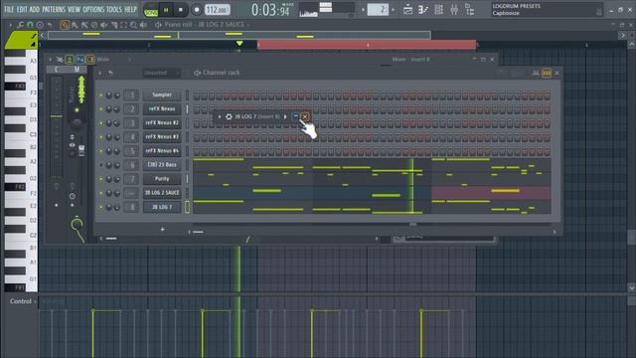Click the LOGDRUM PRESETS hint panel
Viewport: 636px width, 358px height.
[547, 10]
